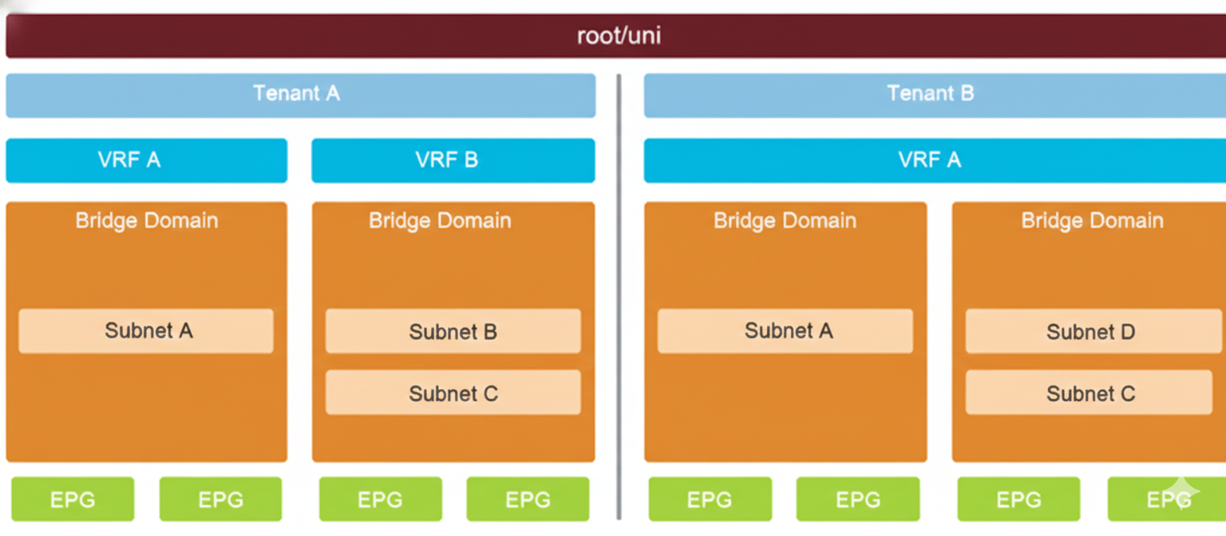Select Subnet A in Tenant A
Image resolution: width=1226 pixels, height=536 pixels.
(x=146, y=331)
